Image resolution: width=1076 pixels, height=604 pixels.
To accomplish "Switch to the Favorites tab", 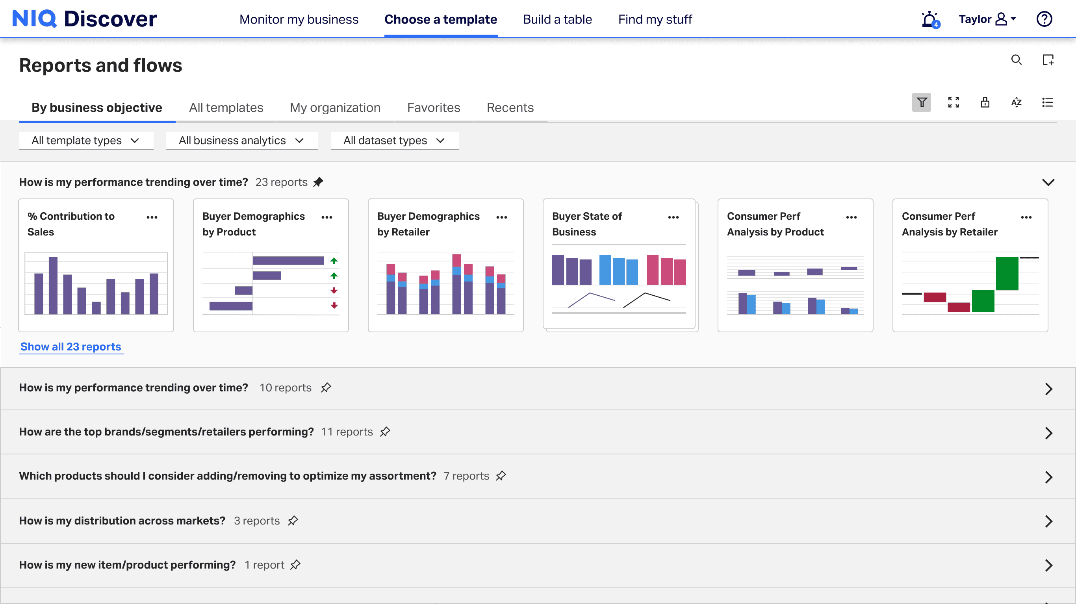I will [433, 108].
